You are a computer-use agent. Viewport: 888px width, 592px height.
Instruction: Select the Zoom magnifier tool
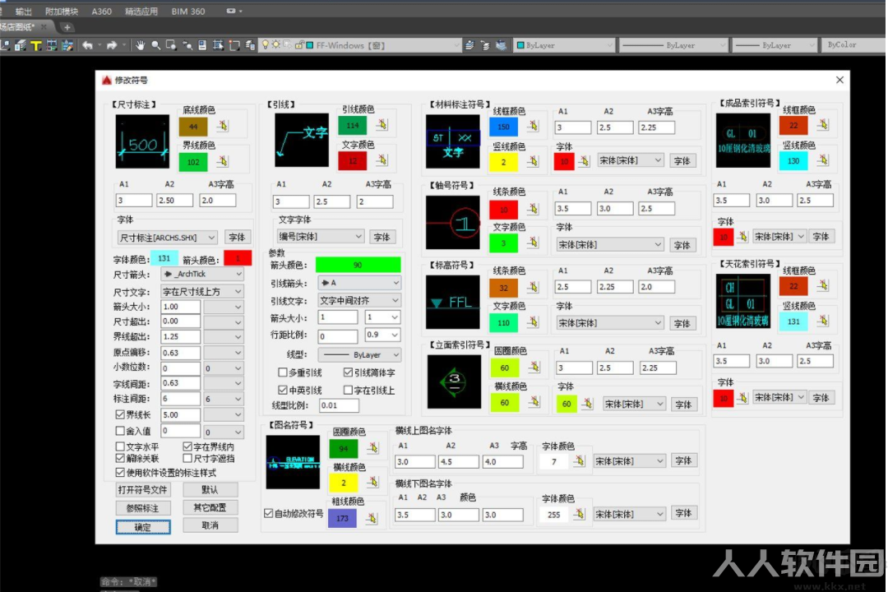click(155, 45)
